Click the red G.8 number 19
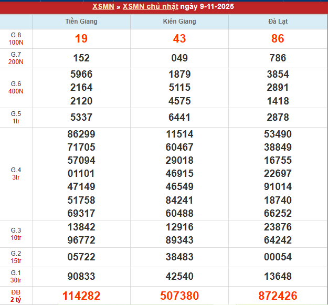The height and width of the screenshot is (305, 328). pyautogui.click(x=81, y=39)
